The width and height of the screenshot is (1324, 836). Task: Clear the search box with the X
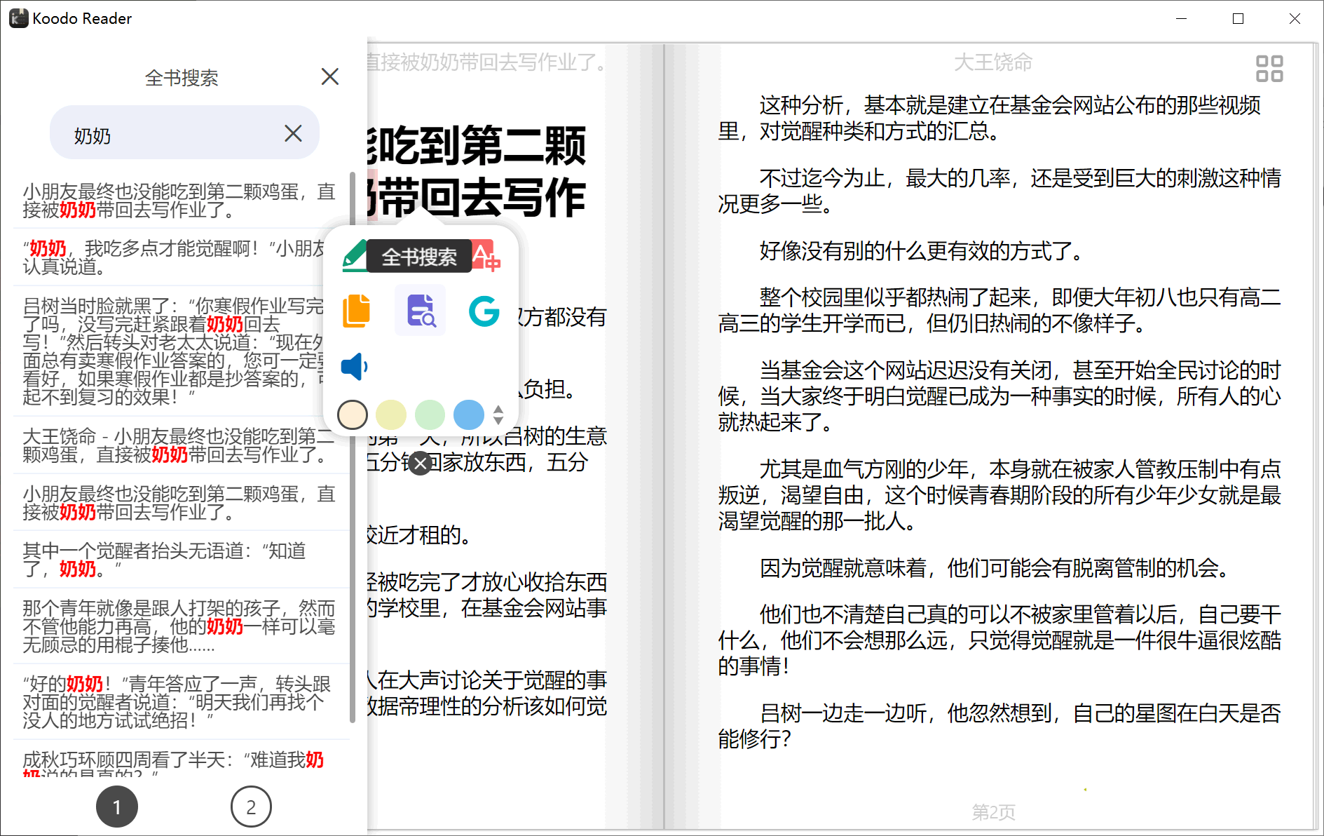(x=293, y=133)
